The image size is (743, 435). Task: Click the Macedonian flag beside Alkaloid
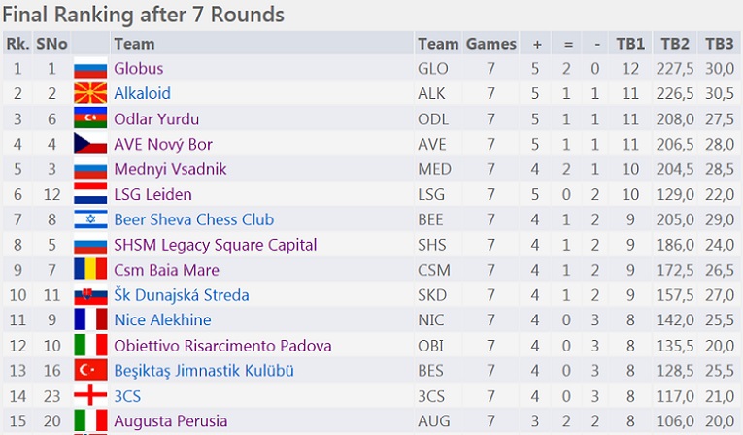click(x=89, y=94)
